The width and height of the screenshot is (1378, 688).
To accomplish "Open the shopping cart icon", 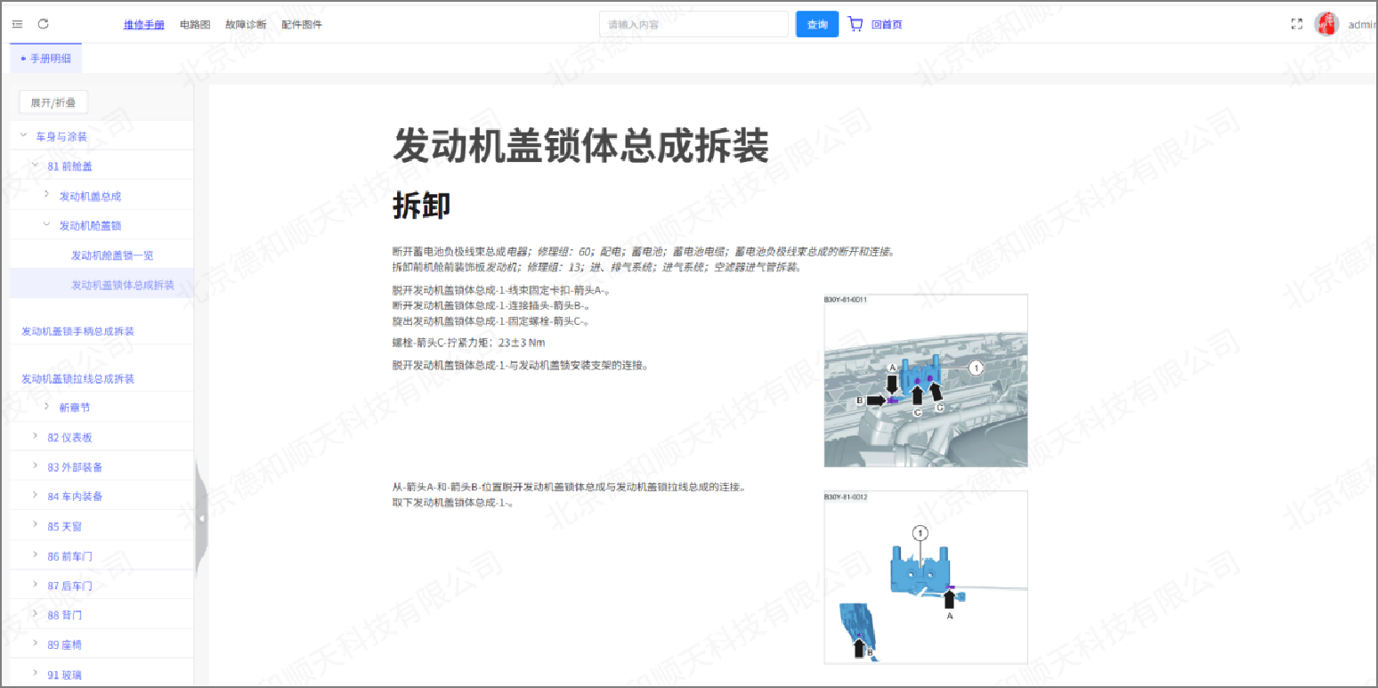I will (855, 24).
